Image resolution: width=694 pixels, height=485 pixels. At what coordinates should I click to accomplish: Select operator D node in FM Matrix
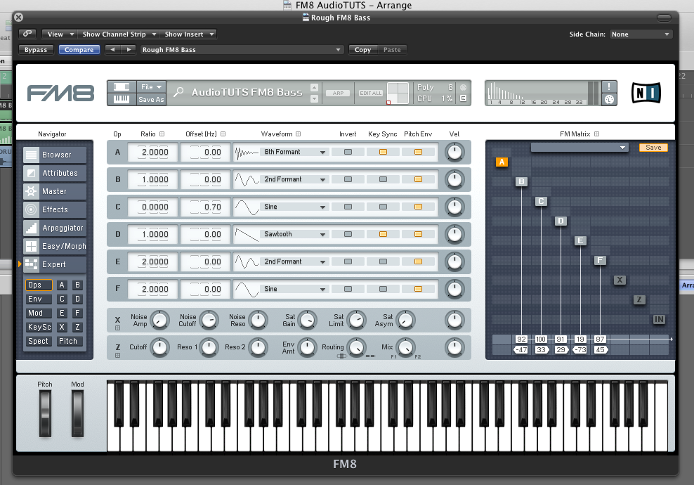pyautogui.click(x=561, y=221)
